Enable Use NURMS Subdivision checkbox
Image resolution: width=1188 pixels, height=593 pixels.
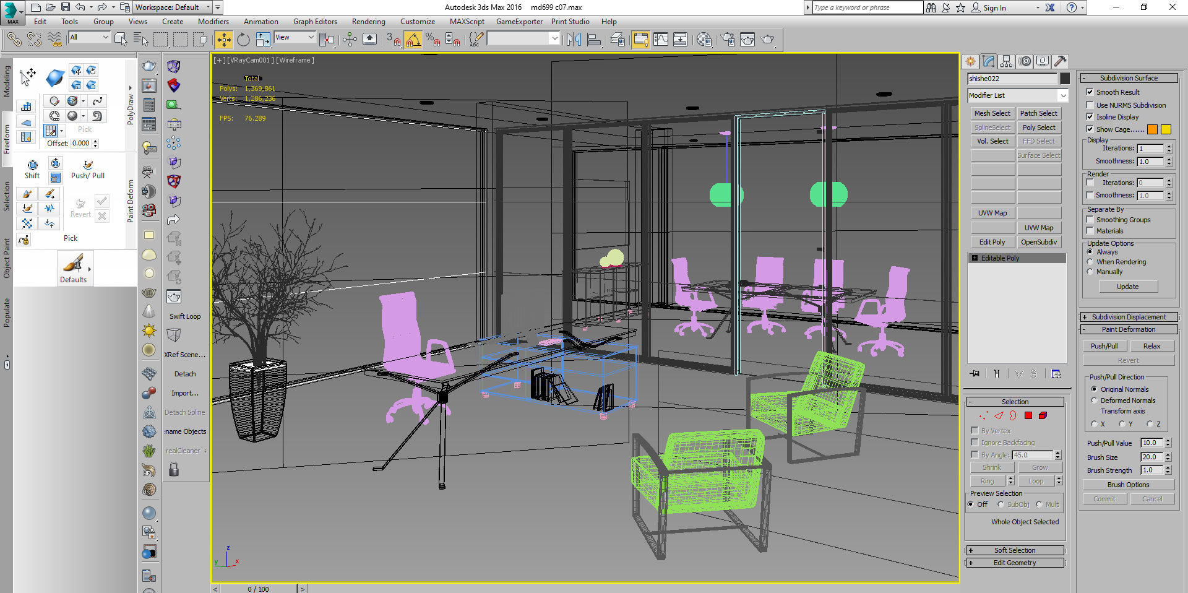tap(1090, 105)
